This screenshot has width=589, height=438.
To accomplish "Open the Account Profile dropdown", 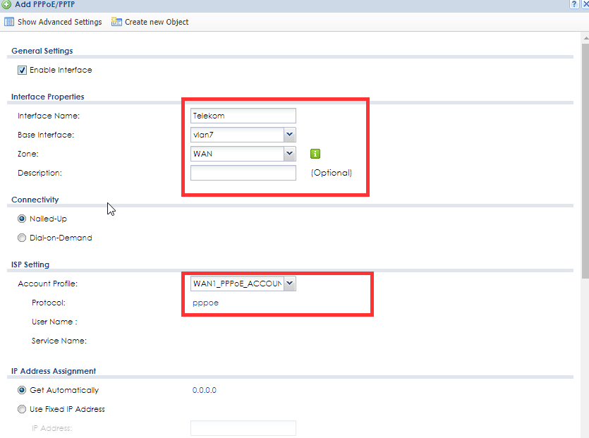I will coord(289,284).
